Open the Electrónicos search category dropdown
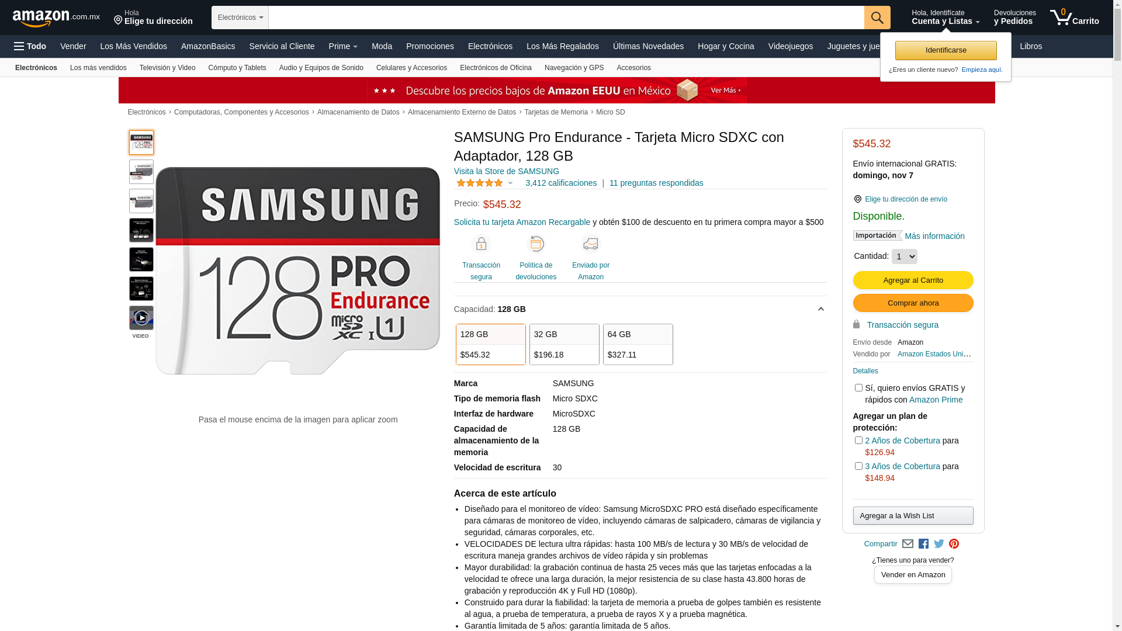 [x=240, y=18]
